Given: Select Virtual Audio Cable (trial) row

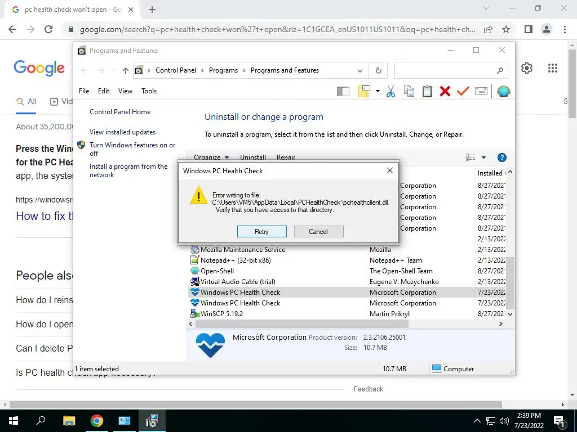Looking at the screenshot, I should [x=348, y=281].
